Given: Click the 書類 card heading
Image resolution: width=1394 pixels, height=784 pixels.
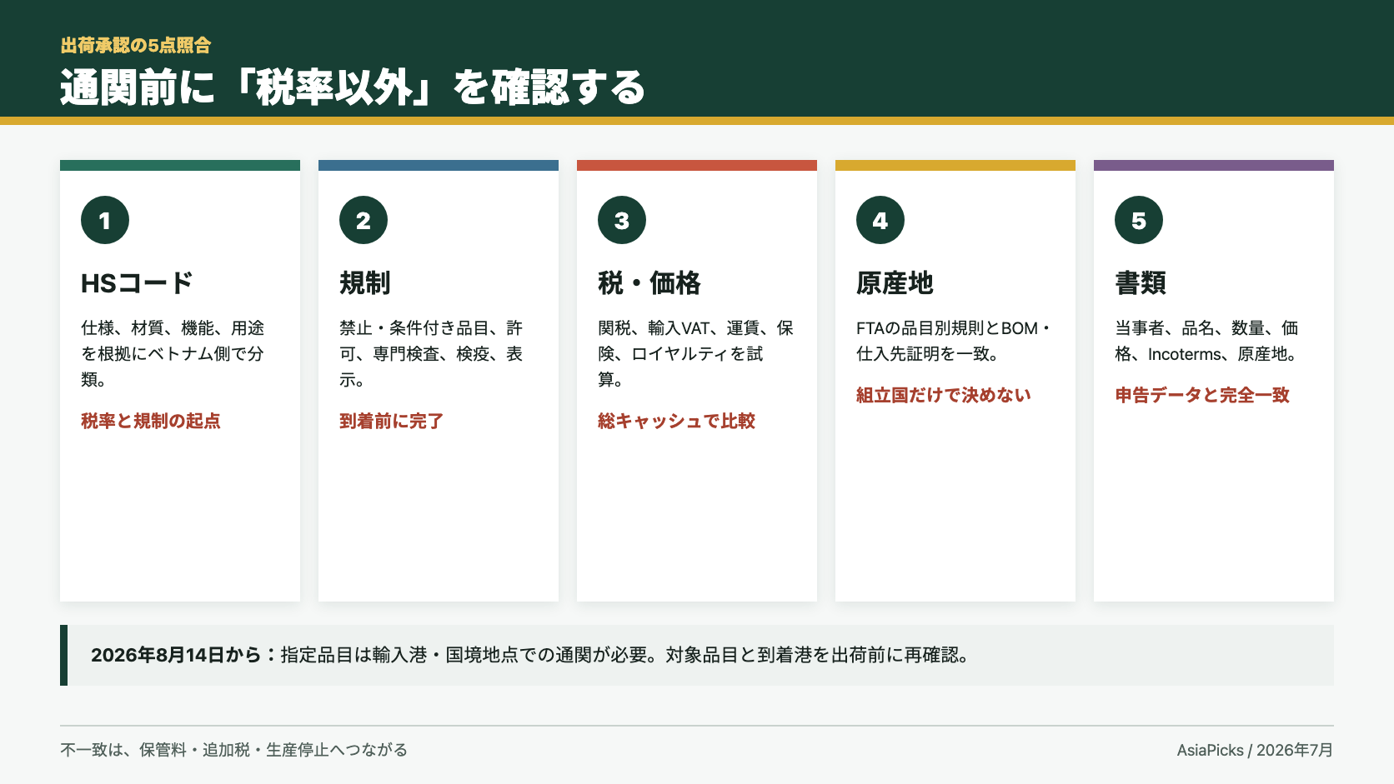Looking at the screenshot, I should [x=1141, y=283].
